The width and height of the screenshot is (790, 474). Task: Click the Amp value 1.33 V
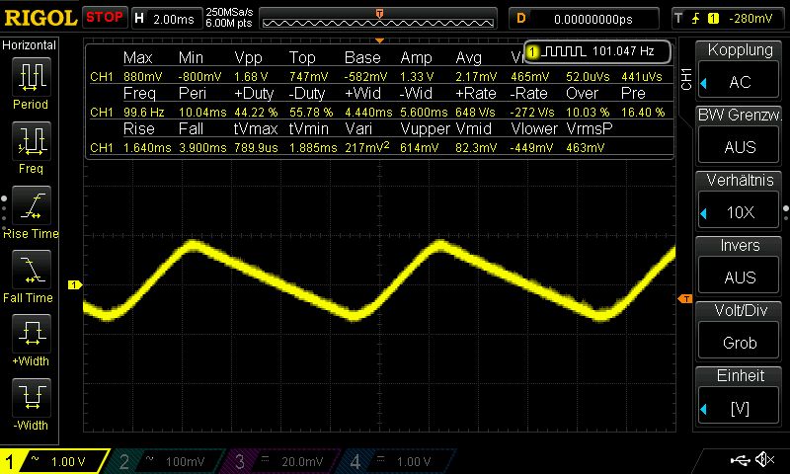point(417,77)
